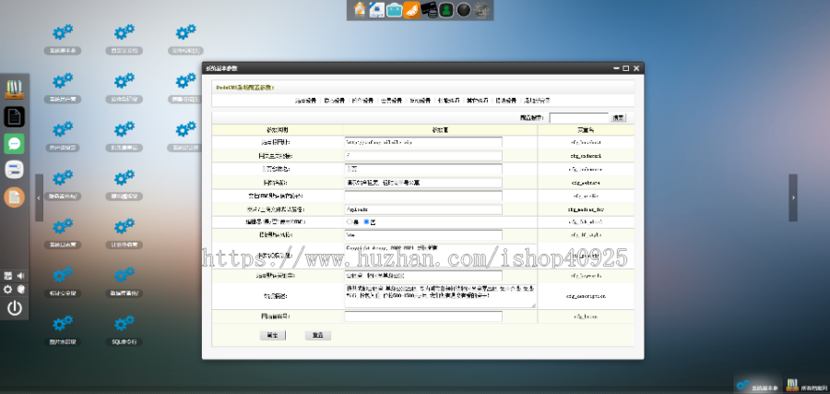
Task: Select the 是 radio for editor XHTML
Action: tap(350, 221)
